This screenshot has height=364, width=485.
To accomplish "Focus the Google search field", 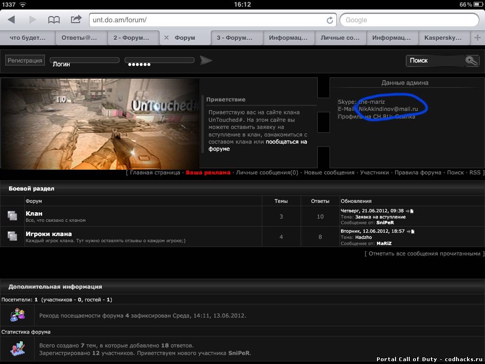I will 409,20.
